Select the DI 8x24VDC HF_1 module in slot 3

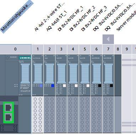click(x=61, y=93)
